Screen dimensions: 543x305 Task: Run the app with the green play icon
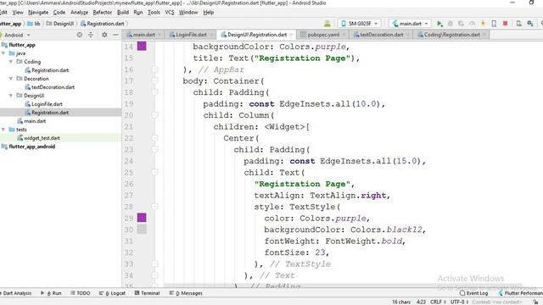coord(439,24)
